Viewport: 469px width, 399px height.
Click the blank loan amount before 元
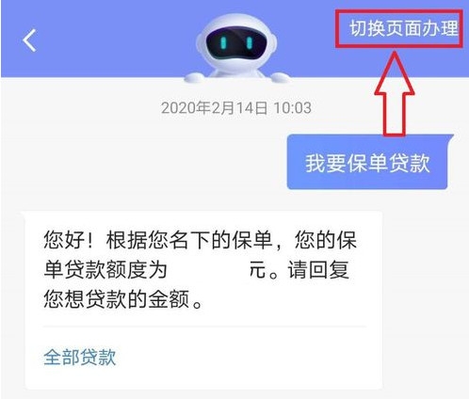pyautogui.click(x=207, y=270)
